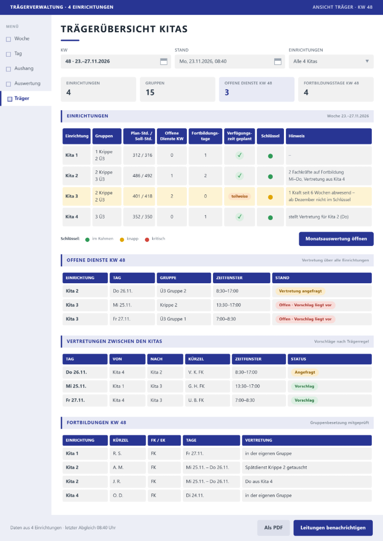The width and height of the screenshot is (383, 541).
Task: Click Leitungen benachrichtigen
Action: pyautogui.click(x=333, y=528)
